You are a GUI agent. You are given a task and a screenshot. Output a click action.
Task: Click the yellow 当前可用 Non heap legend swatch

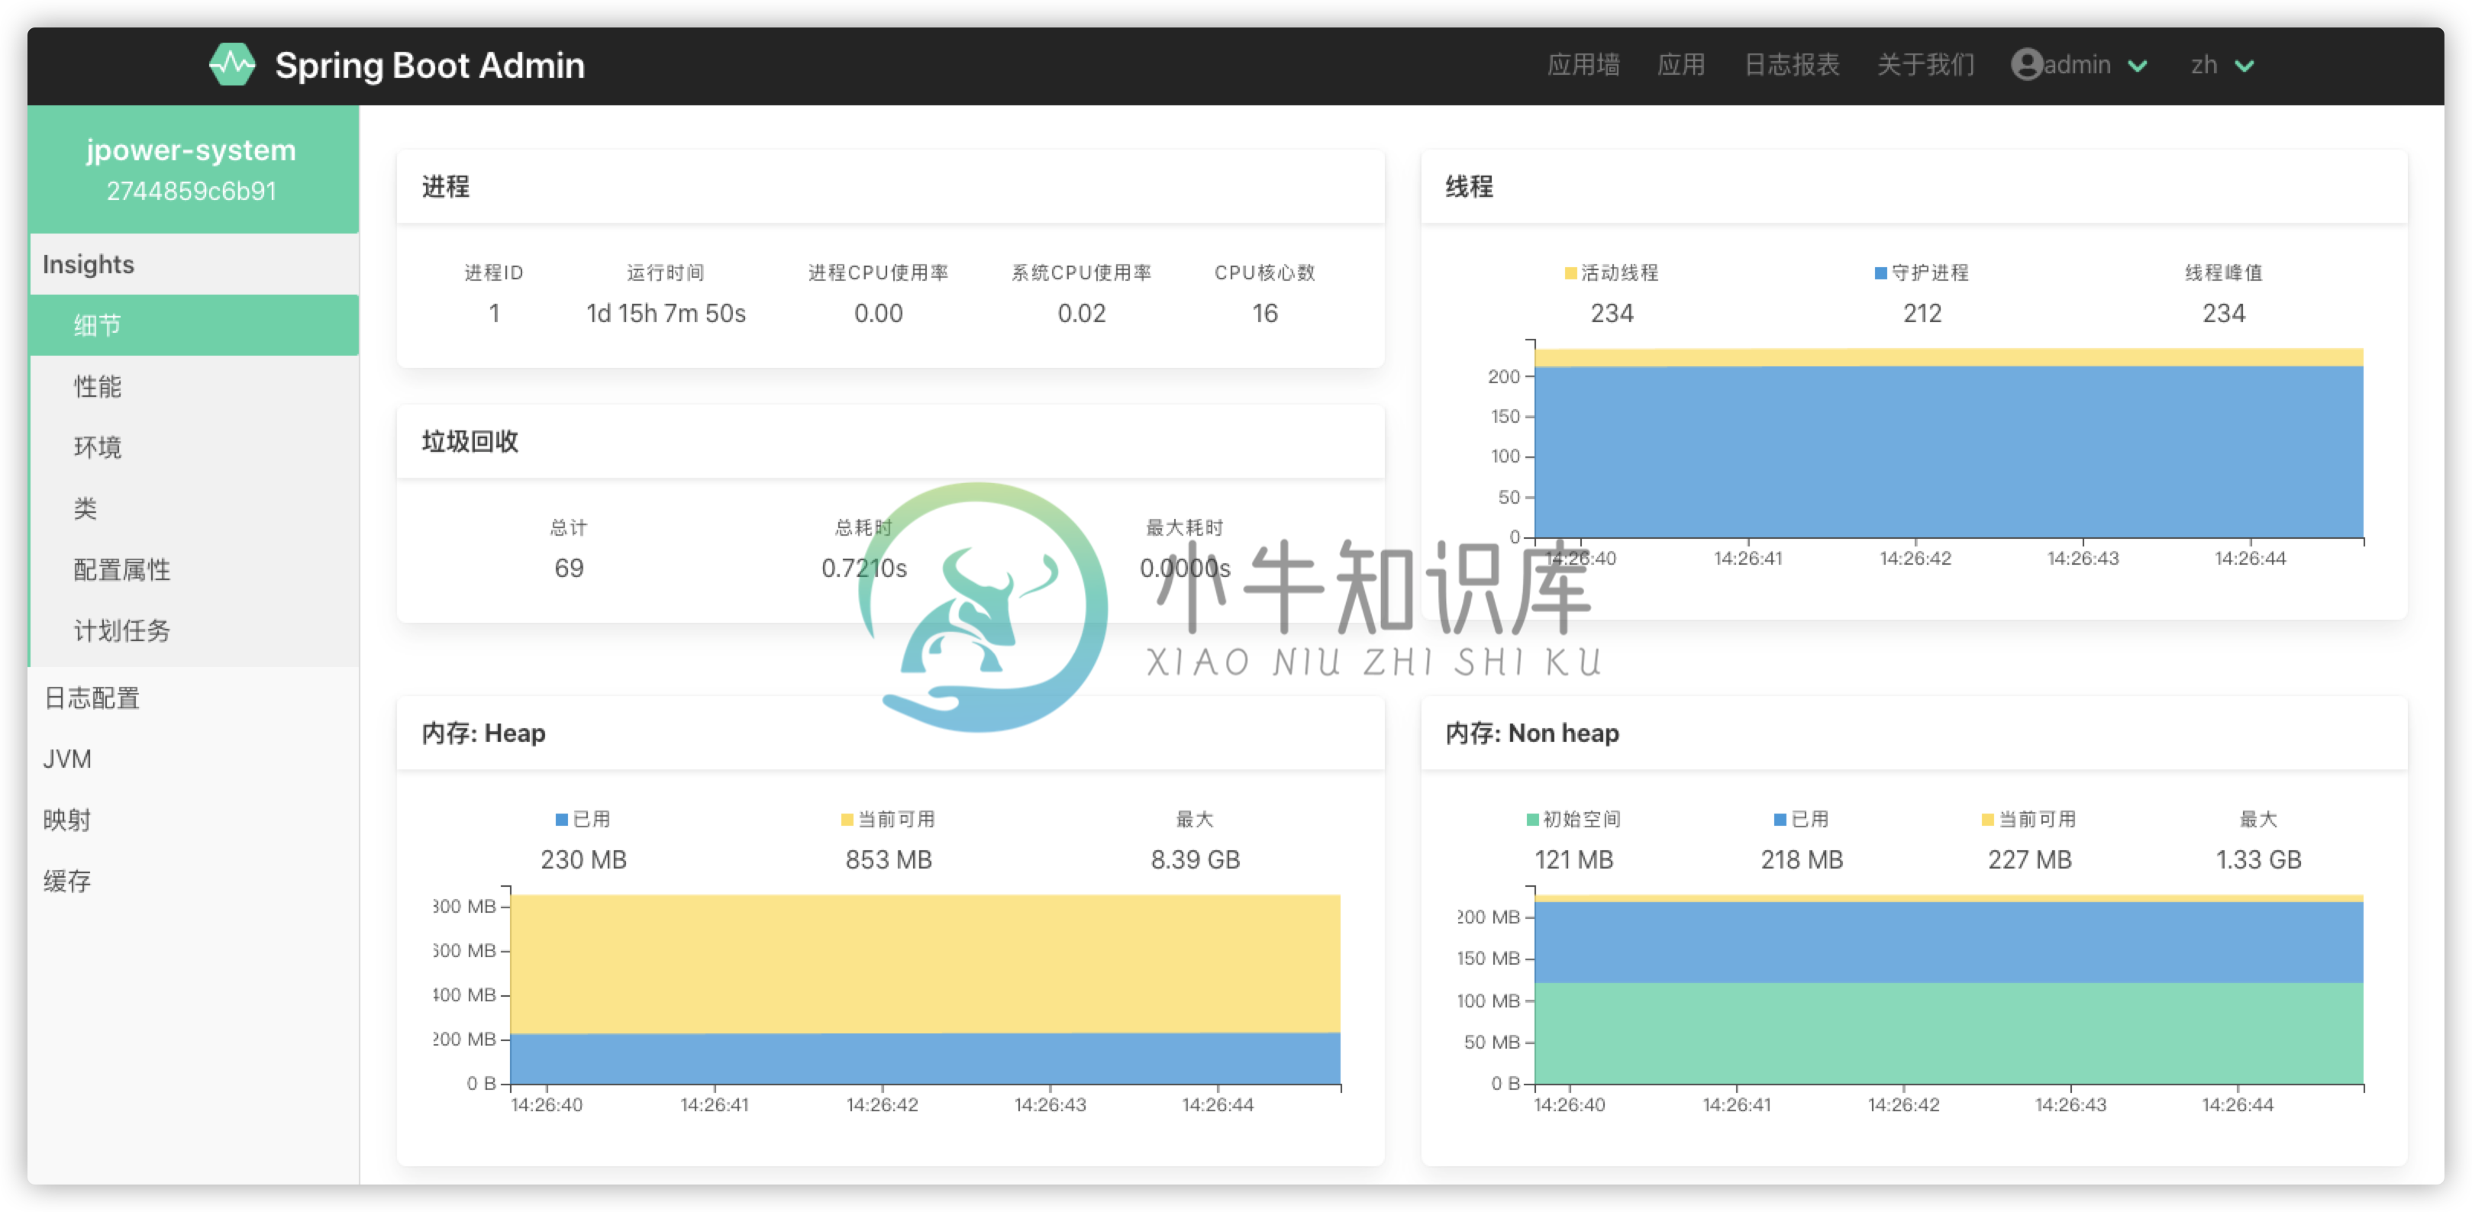(1987, 820)
